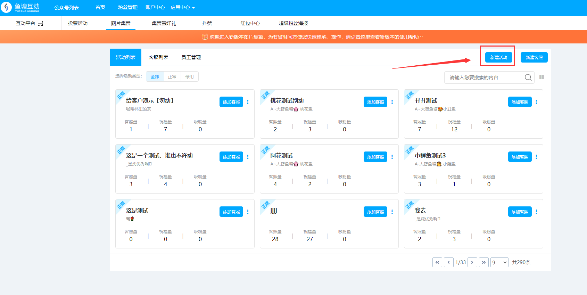Go to the last page of list
This screenshot has height=295, width=587.
tap(483, 262)
